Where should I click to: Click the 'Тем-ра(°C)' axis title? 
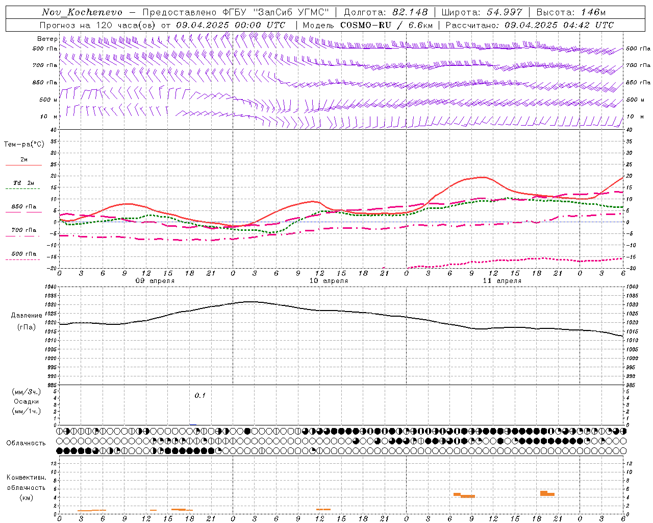24,145
